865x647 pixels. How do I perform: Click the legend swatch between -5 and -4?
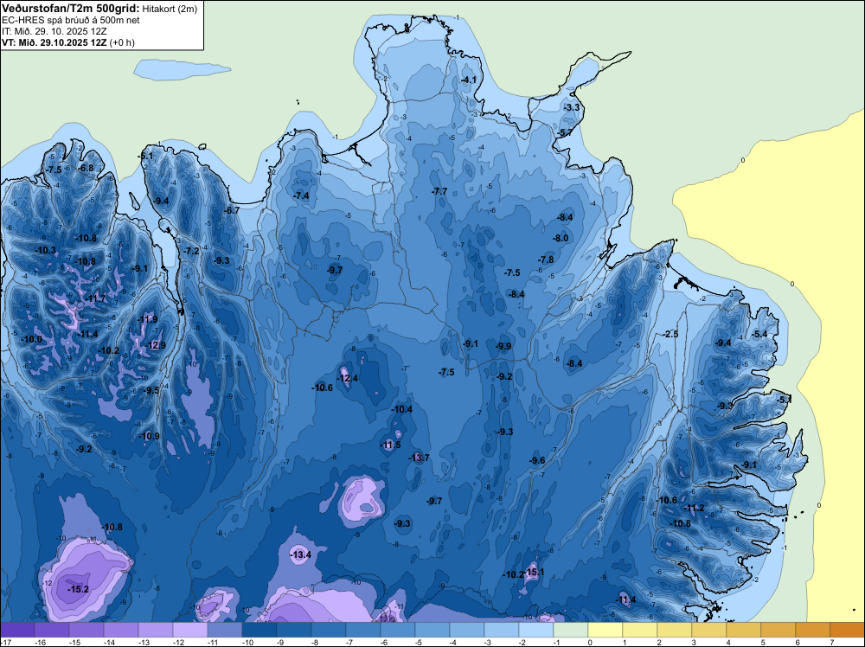(x=432, y=630)
